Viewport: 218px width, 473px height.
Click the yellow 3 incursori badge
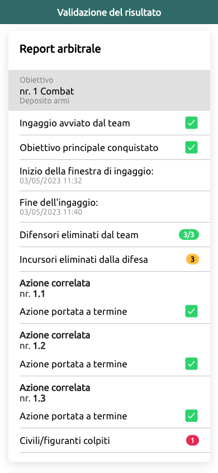pos(192,259)
